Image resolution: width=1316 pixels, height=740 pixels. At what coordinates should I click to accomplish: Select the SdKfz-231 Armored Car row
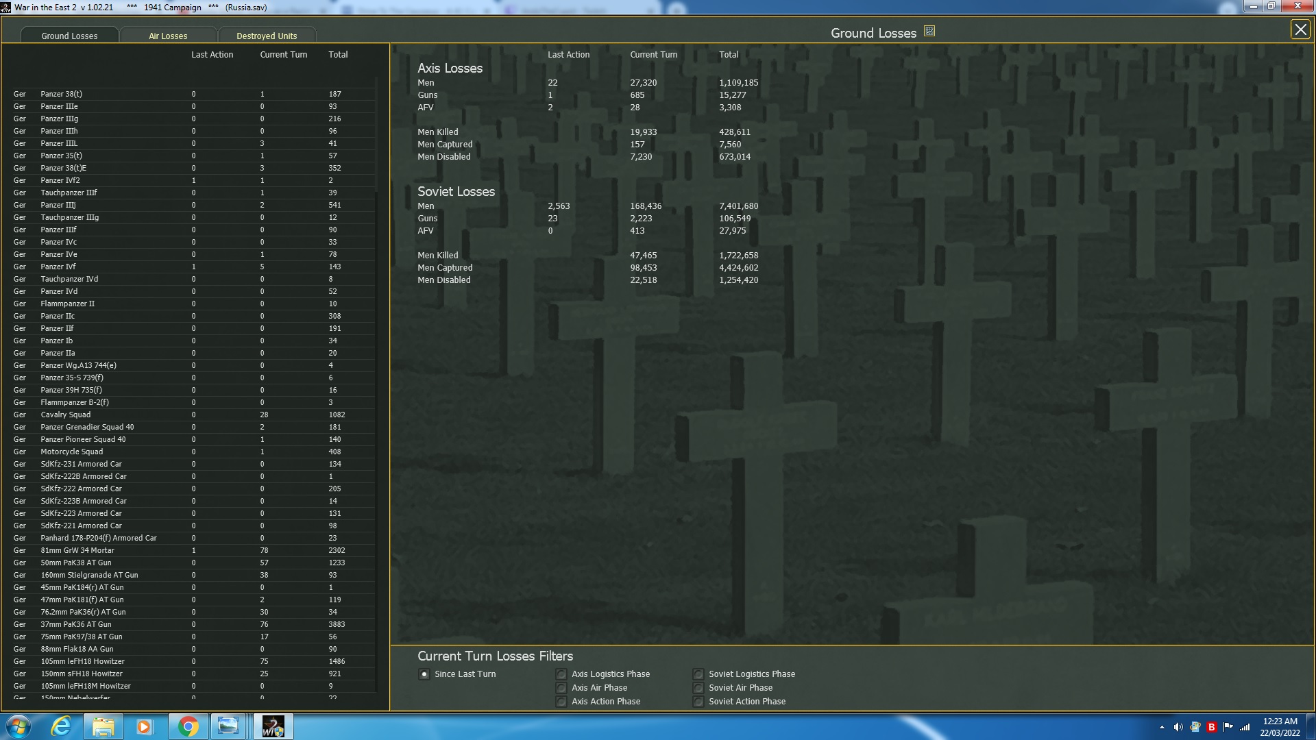pyautogui.click(x=193, y=465)
